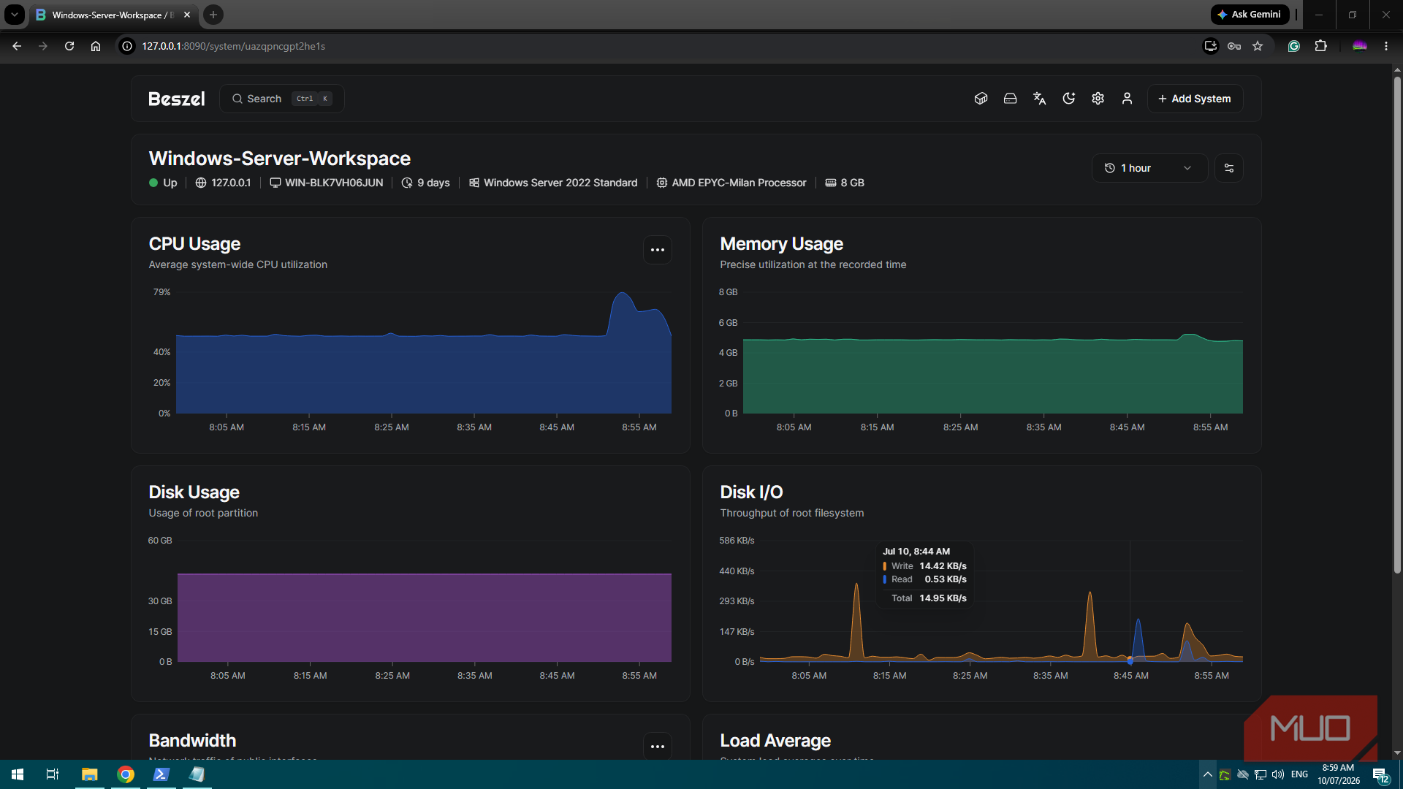The height and width of the screenshot is (789, 1403).
Task: Click Ask Gemini button
Action: 1250,15
